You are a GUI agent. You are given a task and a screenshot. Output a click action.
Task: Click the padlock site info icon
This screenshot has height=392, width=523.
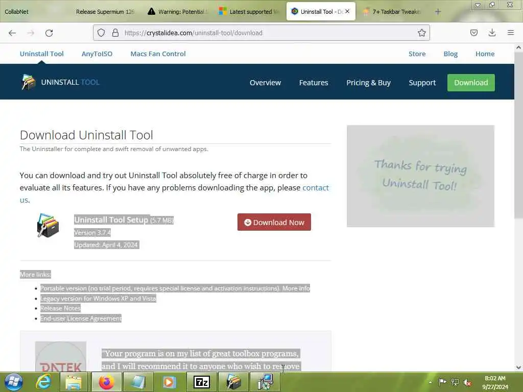click(115, 33)
